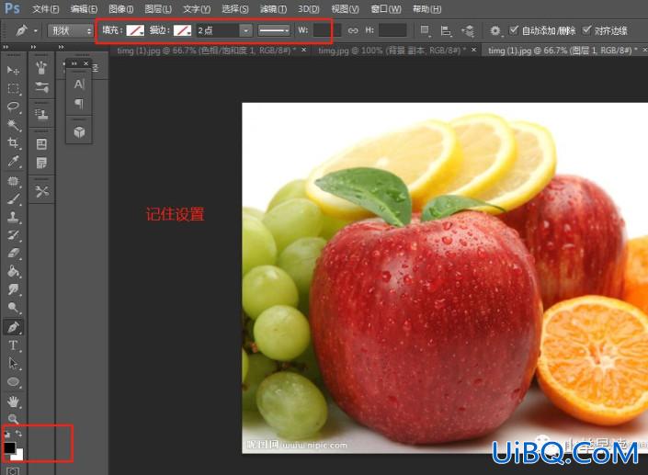Select the Lasso tool

(x=13, y=107)
